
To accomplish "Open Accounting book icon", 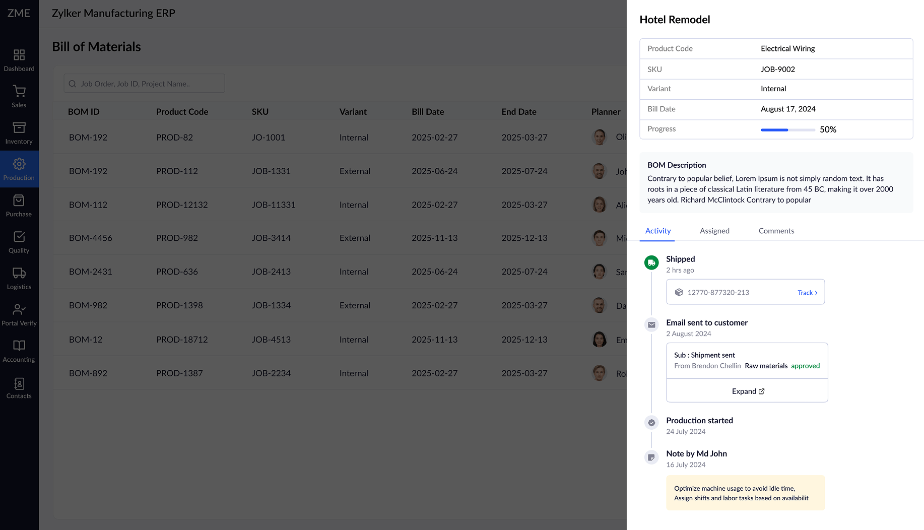I will (x=19, y=346).
